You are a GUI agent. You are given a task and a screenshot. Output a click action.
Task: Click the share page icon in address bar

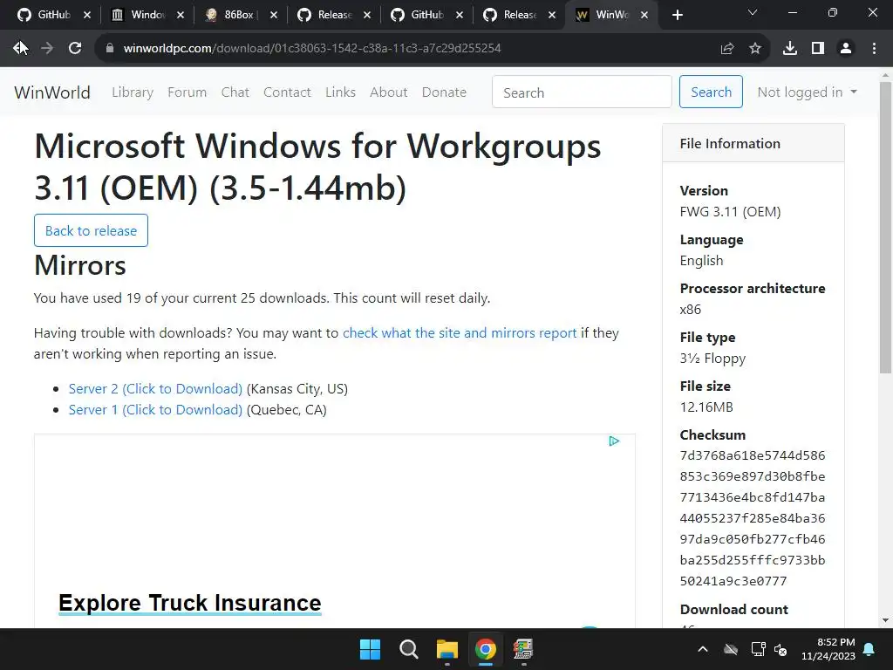[x=727, y=49]
